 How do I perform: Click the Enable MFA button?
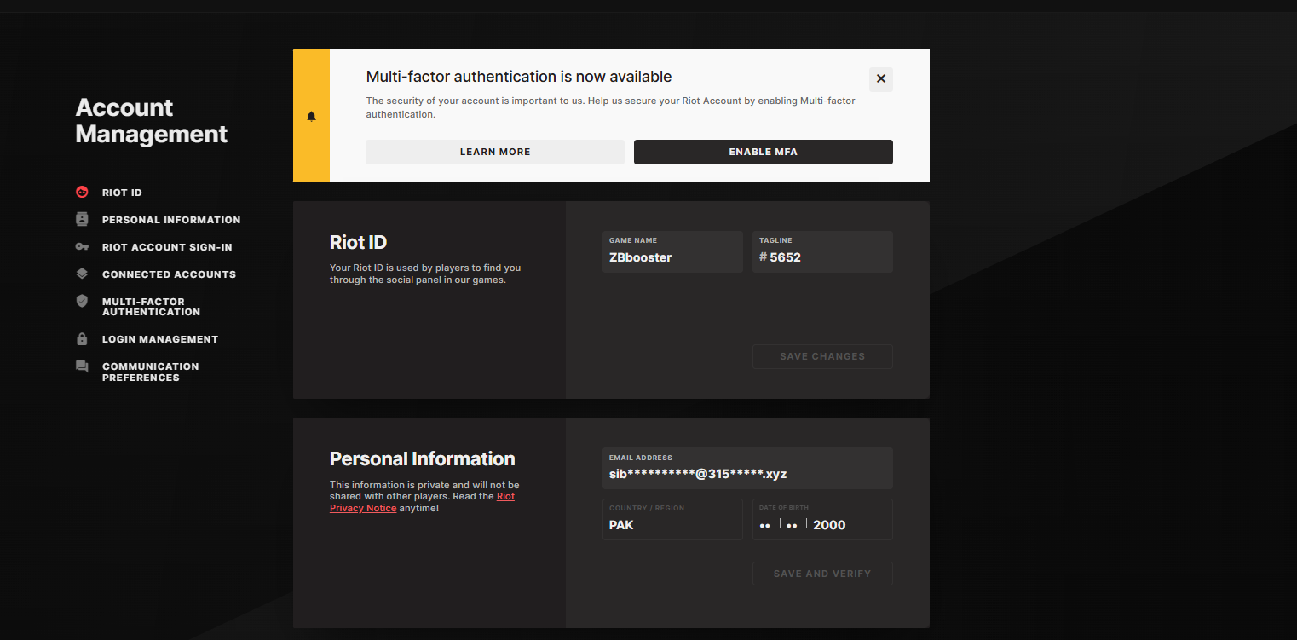764,152
